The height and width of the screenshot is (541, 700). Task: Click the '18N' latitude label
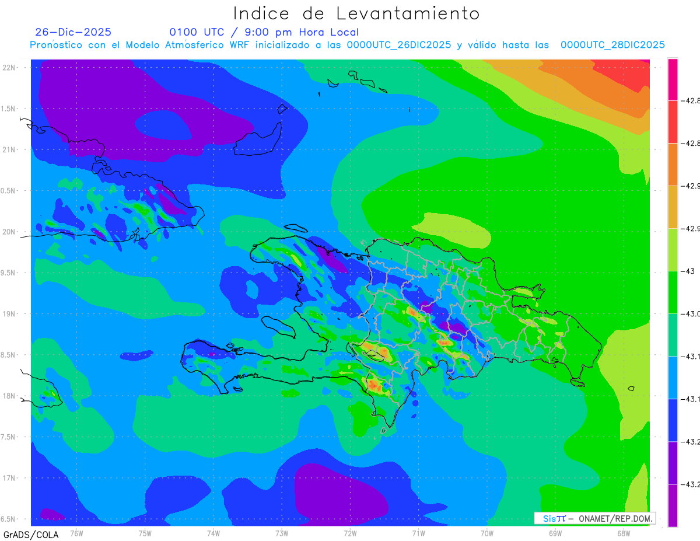[9, 396]
